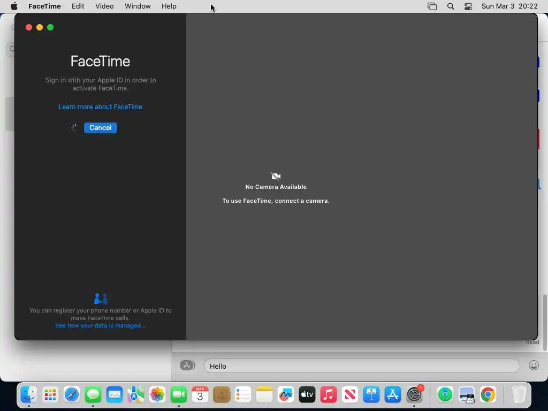The image size is (548, 411).
Task: Minimize the FaceTime window
Action: pyautogui.click(x=40, y=27)
